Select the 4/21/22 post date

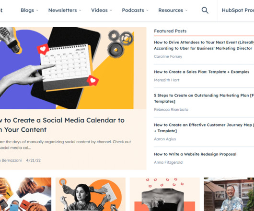(x=33, y=160)
